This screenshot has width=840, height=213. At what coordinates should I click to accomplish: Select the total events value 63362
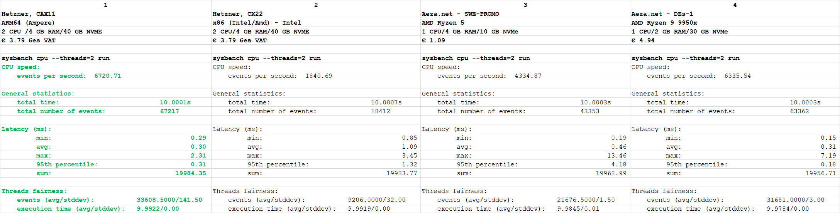coord(799,111)
